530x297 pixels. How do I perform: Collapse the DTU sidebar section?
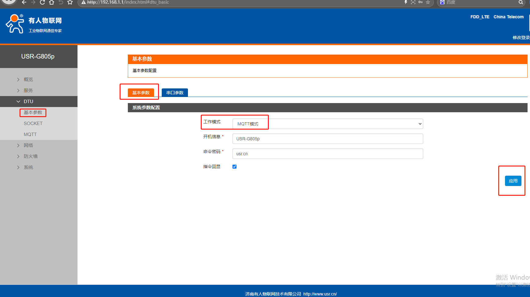28,102
